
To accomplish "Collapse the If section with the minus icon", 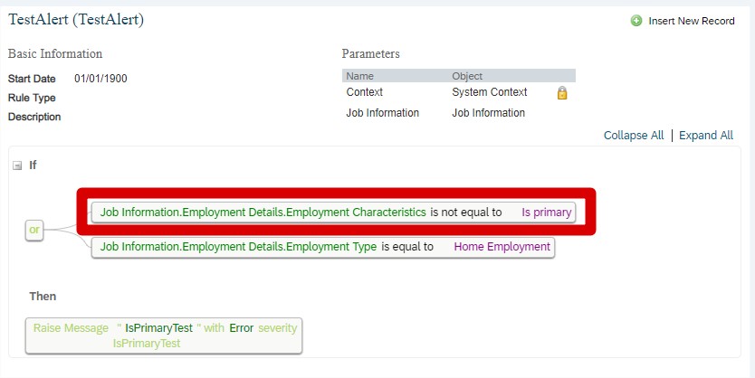I will (17, 165).
